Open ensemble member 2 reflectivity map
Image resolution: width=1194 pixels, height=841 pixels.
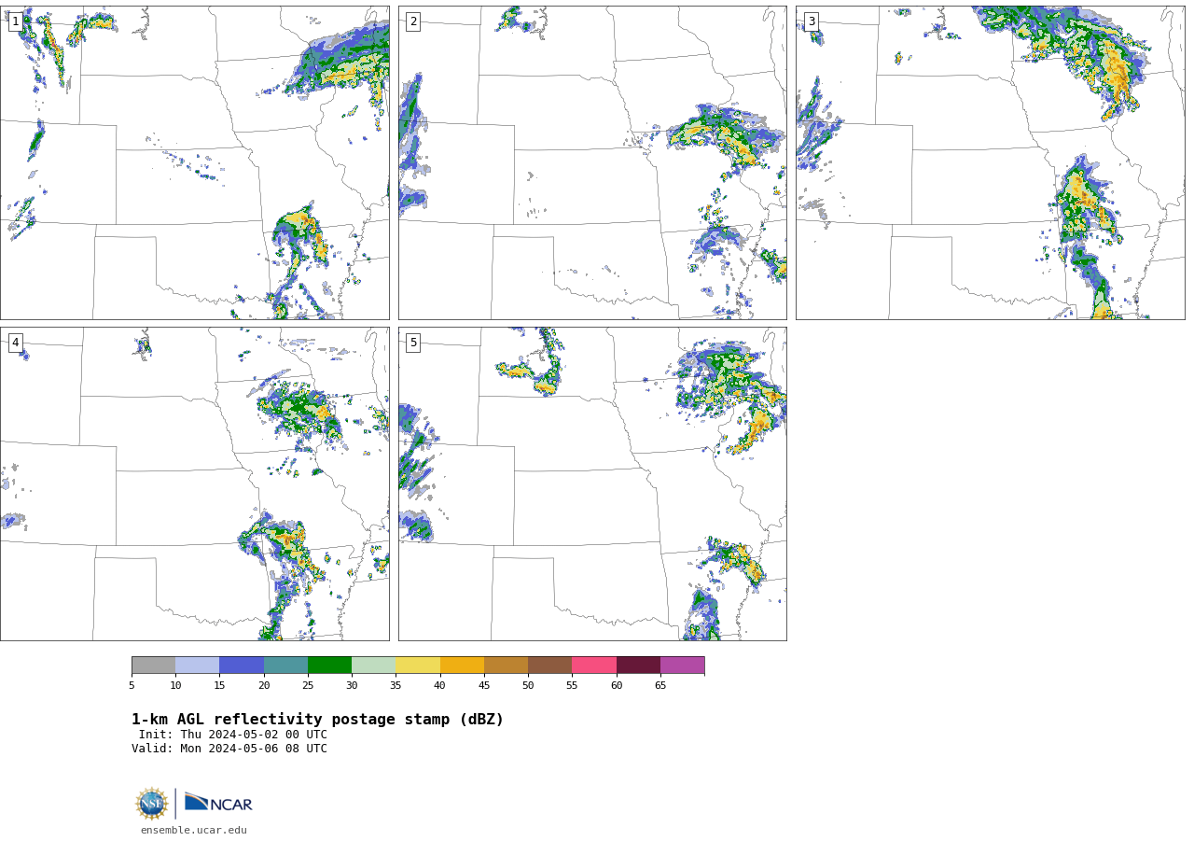click(592, 163)
